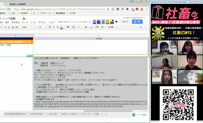Open the Arial font dropdown
The height and width of the screenshot is (123, 203).
(26, 27)
